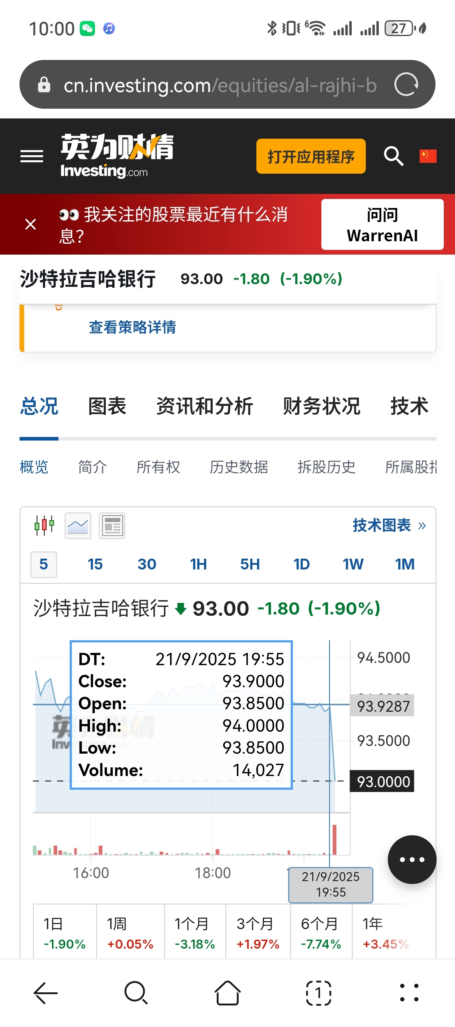The height and width of the screenshot is (1027, 455).
Task: Tap the 21/9/2025 19:55 crosshair time marker
Action: (330, 885)
